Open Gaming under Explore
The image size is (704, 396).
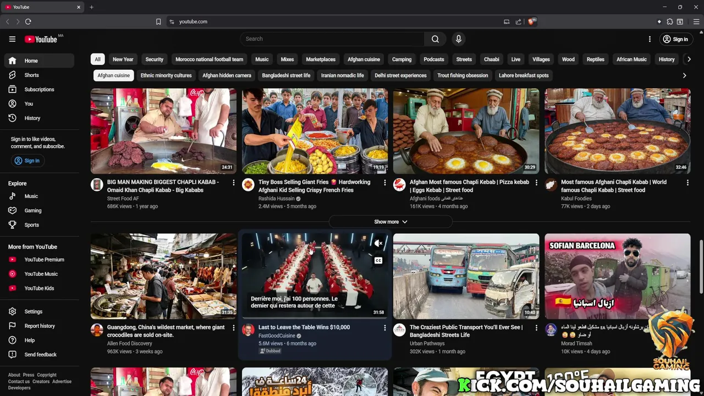coord(39,211)
